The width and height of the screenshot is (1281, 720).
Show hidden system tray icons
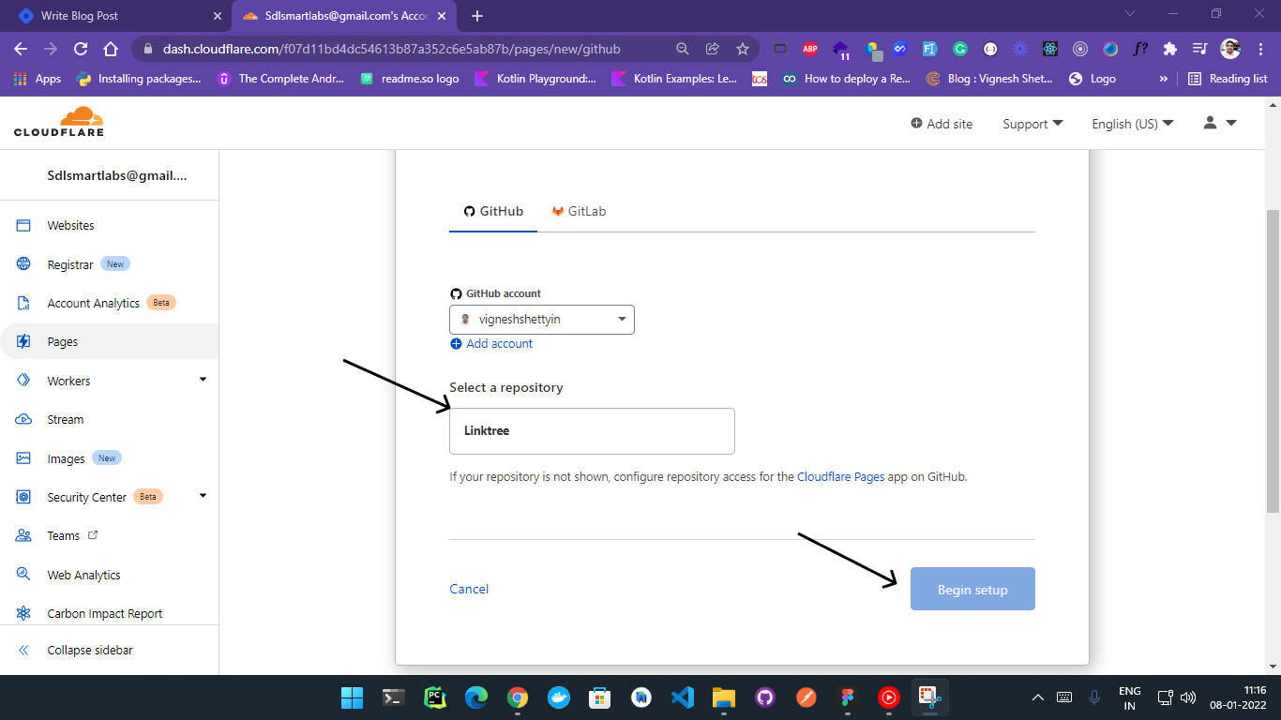1037,697
